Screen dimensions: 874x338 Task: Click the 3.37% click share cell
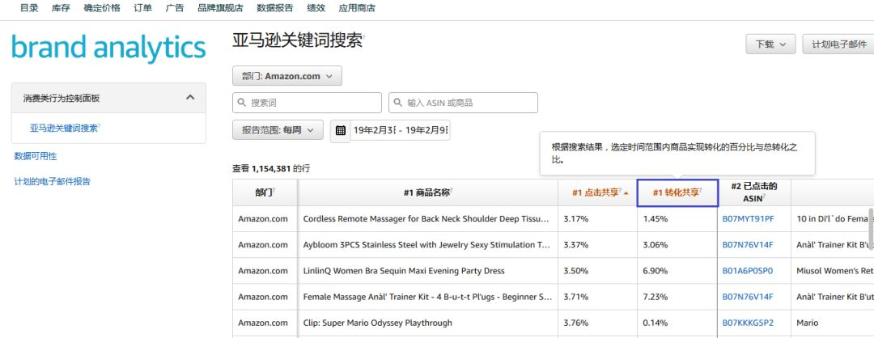(597, 245)
